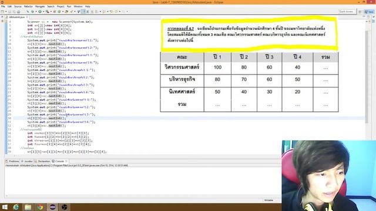Click the Writable status bar entry

(268, 200)
